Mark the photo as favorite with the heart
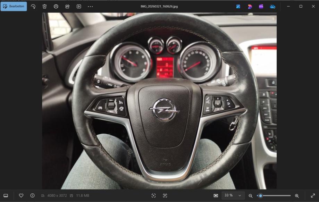 [21, 195]
